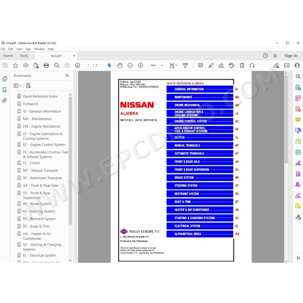Screen dimensions: 303x303
Task: Send file by email envelope icon
Action: click(287, 65)
